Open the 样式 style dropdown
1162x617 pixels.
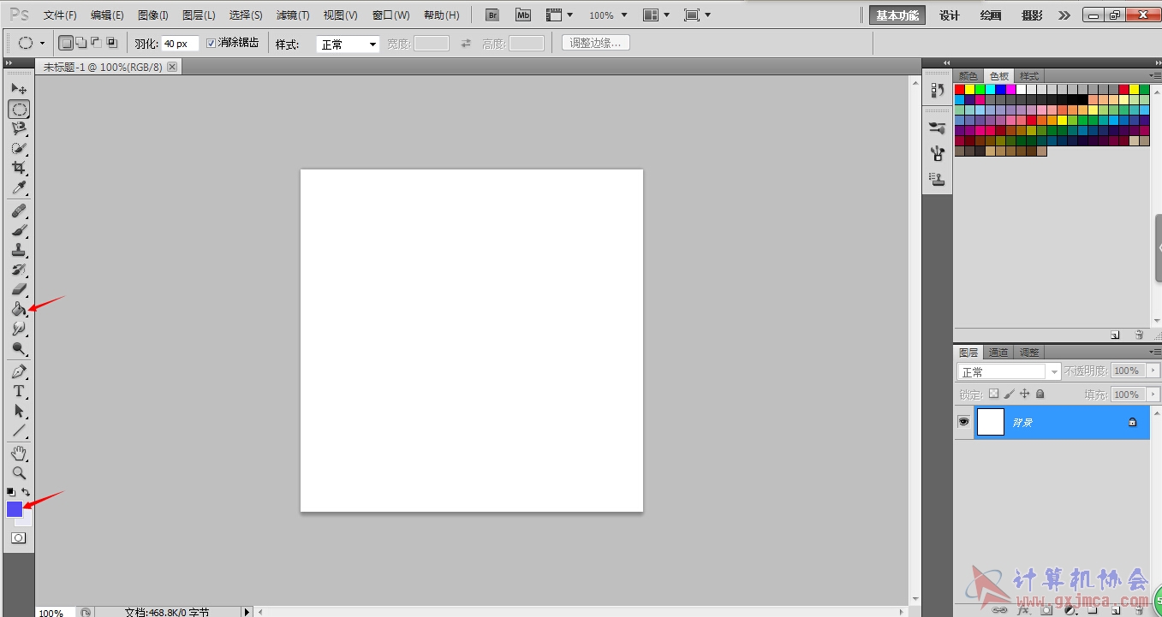(348, 44)
